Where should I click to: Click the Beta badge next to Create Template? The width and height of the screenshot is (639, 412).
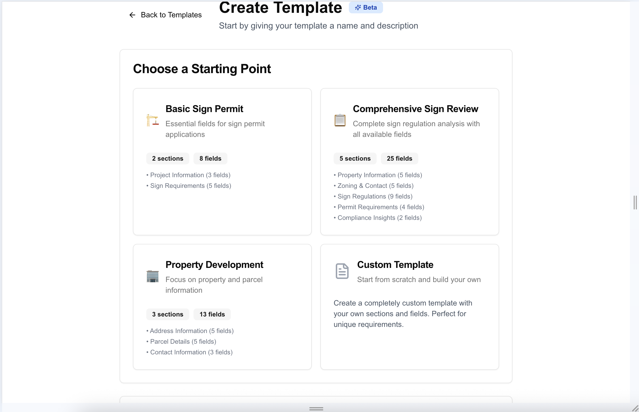click(x=366, y=7)
